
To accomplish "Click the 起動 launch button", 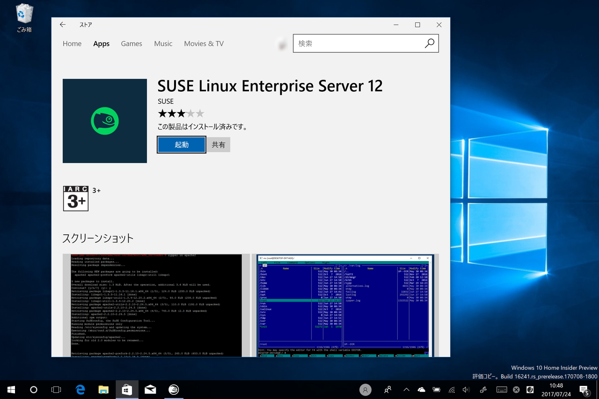I will click(181, 145).
